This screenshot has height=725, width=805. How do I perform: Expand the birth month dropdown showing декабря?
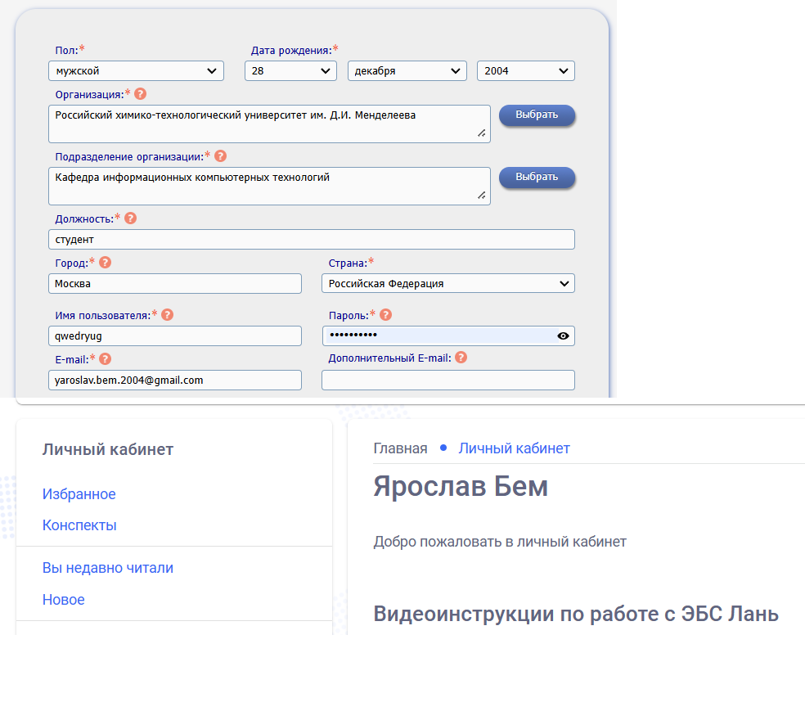coord(407,71)
